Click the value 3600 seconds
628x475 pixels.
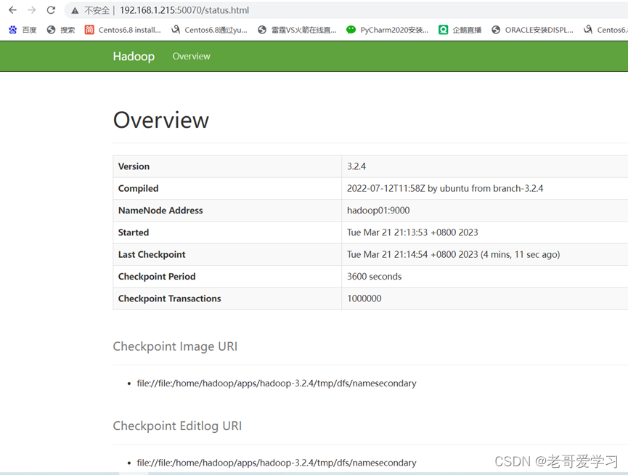tap(374, 276)
